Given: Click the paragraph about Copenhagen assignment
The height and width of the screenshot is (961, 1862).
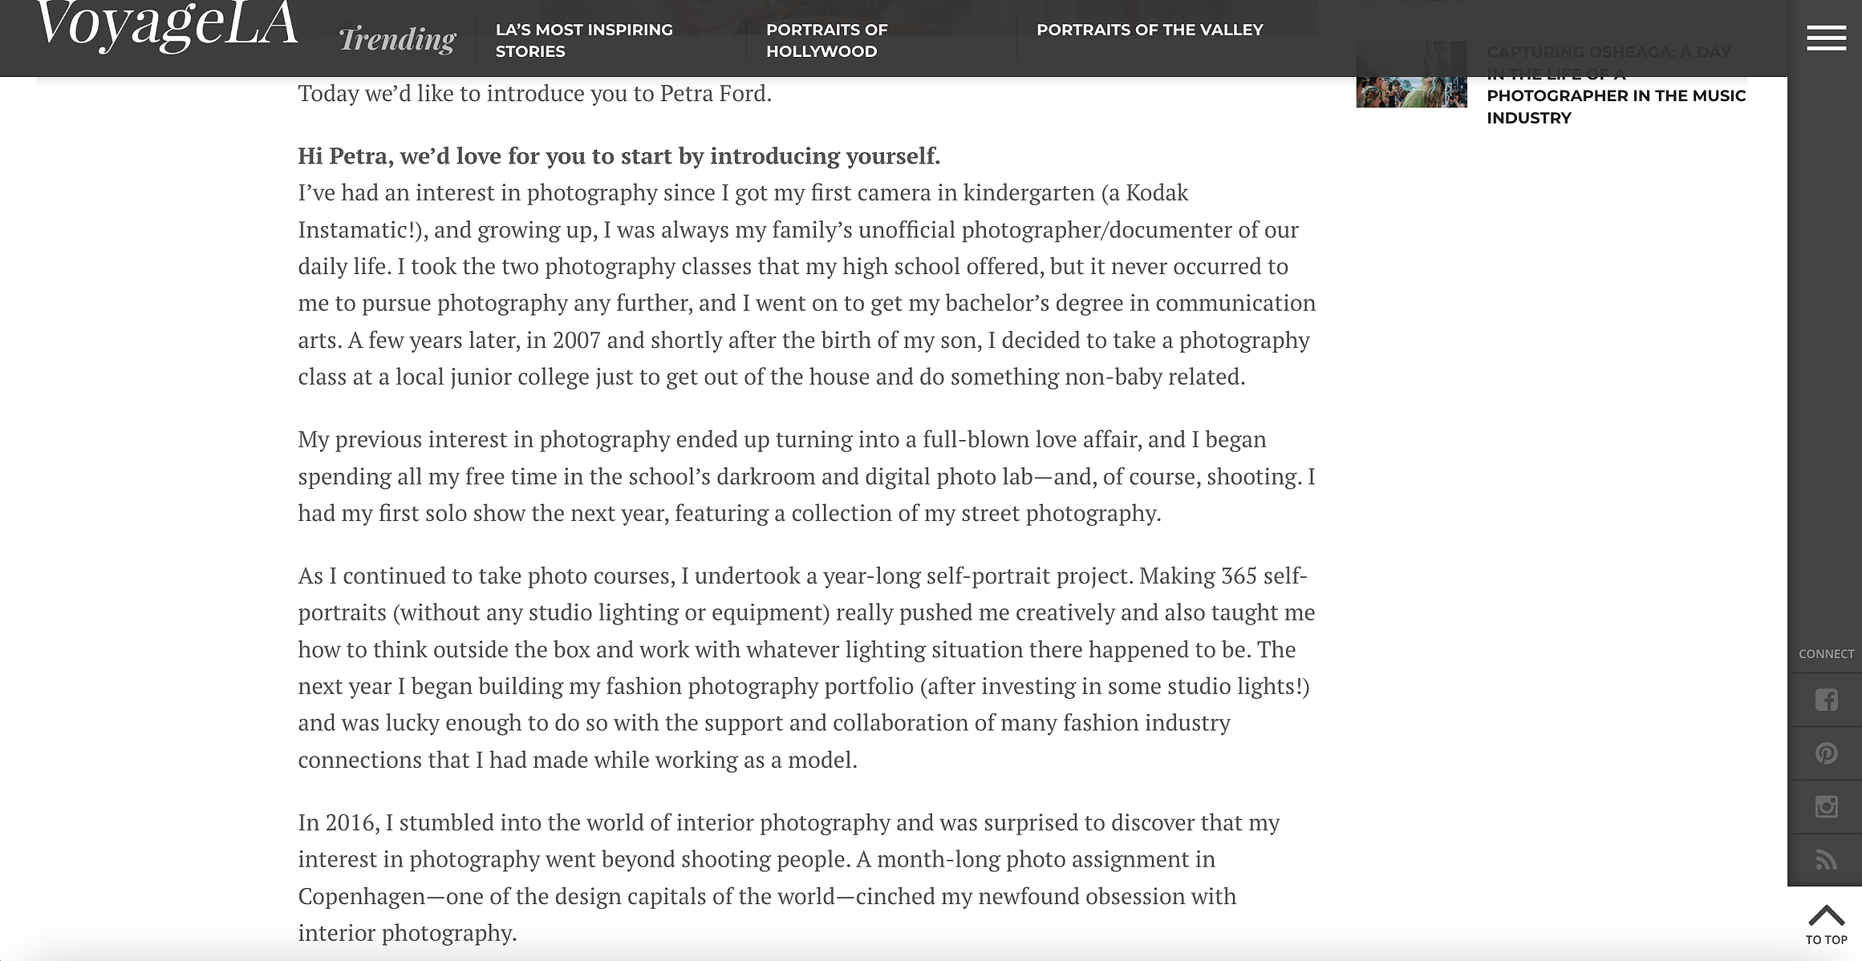Looking at the screenshot, I should pyautogui.click(x=789, y=878).
